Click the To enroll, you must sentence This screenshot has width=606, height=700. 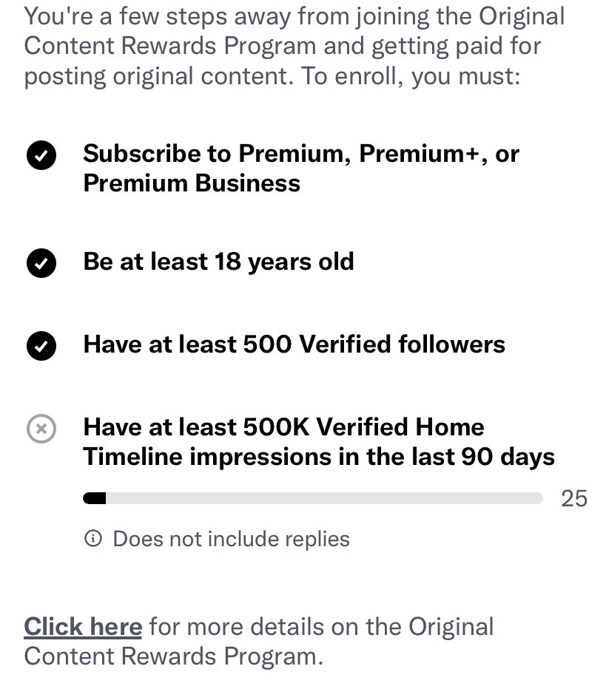tap(411, 76)
